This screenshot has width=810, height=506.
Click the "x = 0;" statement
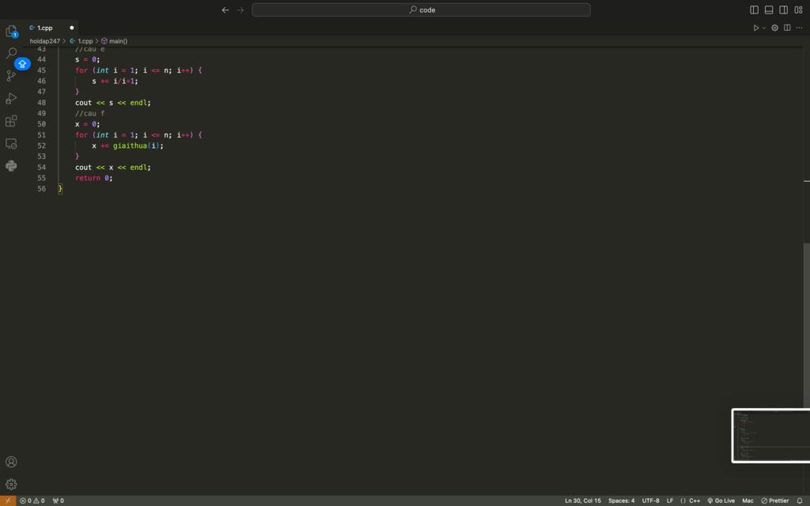[x=87, y=124]
